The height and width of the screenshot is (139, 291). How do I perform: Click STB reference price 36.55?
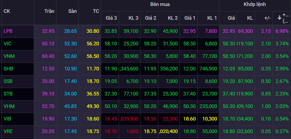click(93, 94)
